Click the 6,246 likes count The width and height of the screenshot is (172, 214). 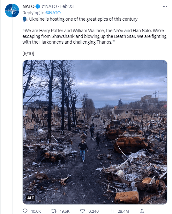[x=93, y=211]
